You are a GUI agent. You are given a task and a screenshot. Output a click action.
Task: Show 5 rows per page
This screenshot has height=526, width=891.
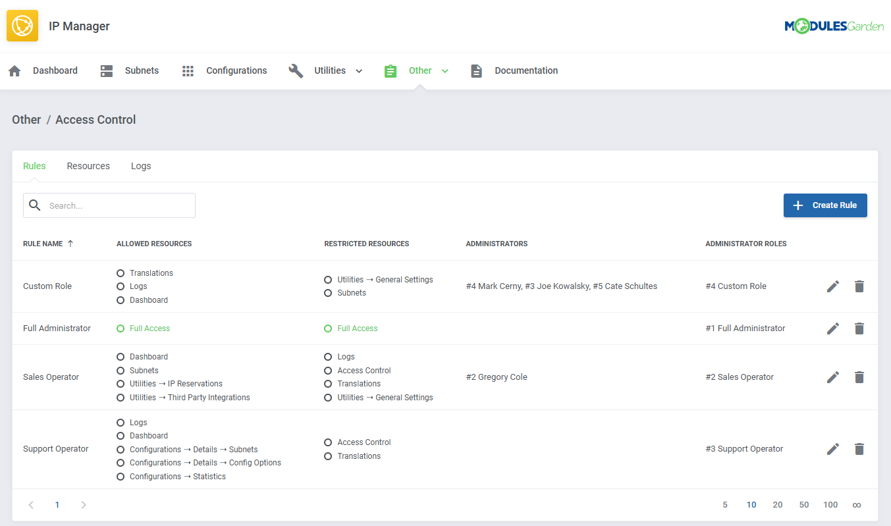click(x=725, y=505)
